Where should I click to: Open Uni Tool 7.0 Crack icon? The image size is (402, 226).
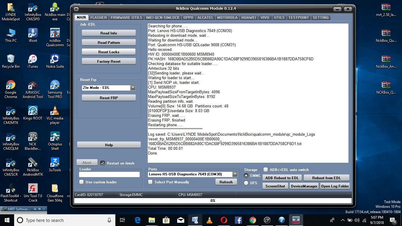(x=33, y=193)
